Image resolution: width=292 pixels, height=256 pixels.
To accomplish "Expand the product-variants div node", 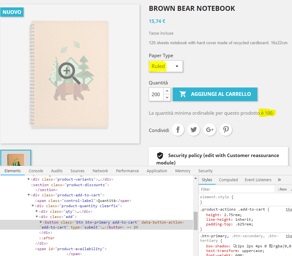I will coord(29,179).
